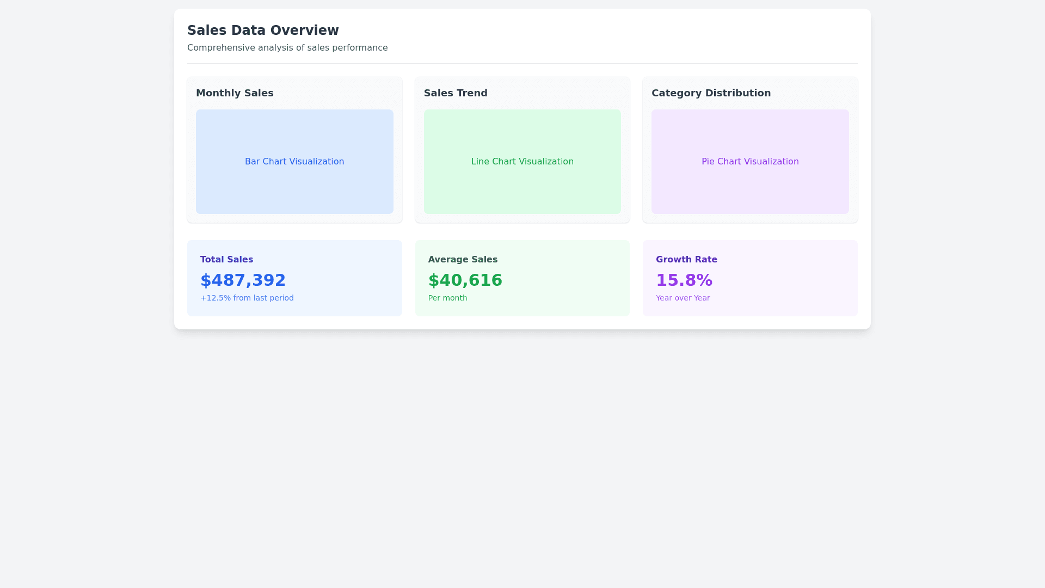1045x588 pixels.
Task: Click the Total Sales label
Action: (226, 260)
